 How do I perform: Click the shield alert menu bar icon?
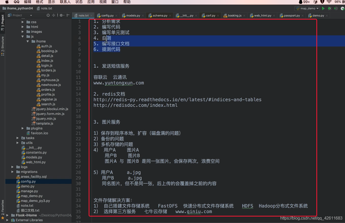click(322, 2)
